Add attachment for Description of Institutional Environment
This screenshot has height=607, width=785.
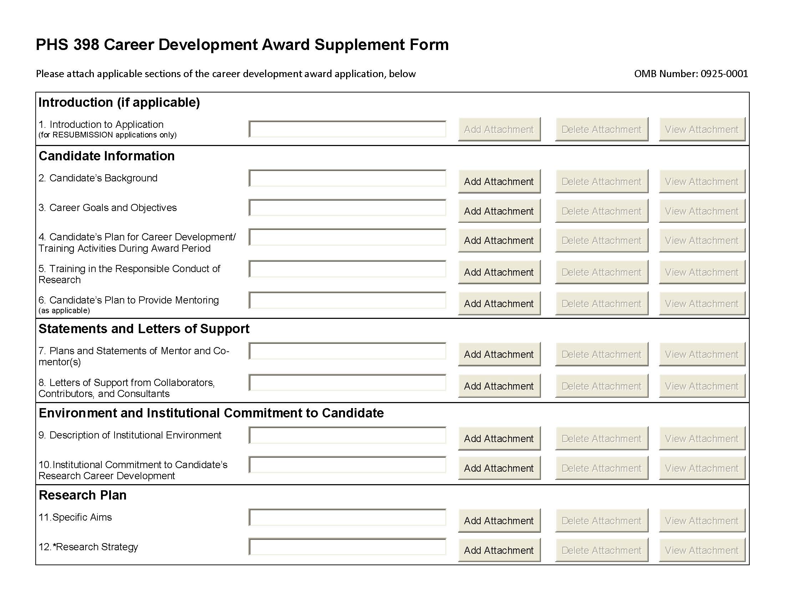pyautogui.click(x=499, y=438)
